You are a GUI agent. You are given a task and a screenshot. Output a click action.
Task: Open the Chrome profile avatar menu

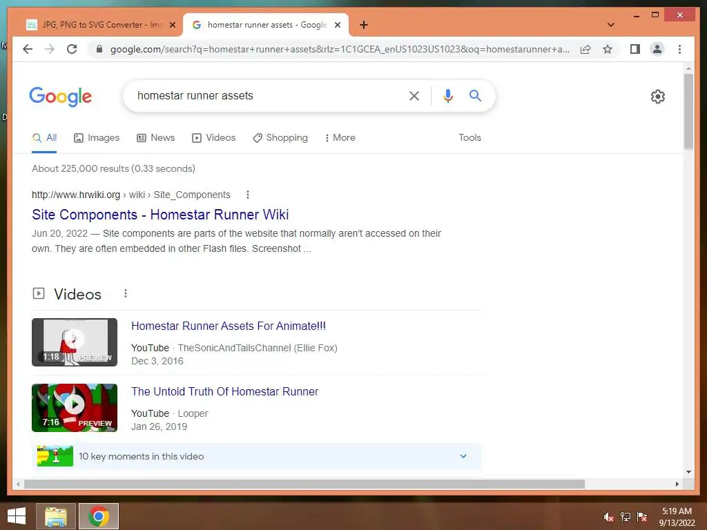click(x=657, y=49)
